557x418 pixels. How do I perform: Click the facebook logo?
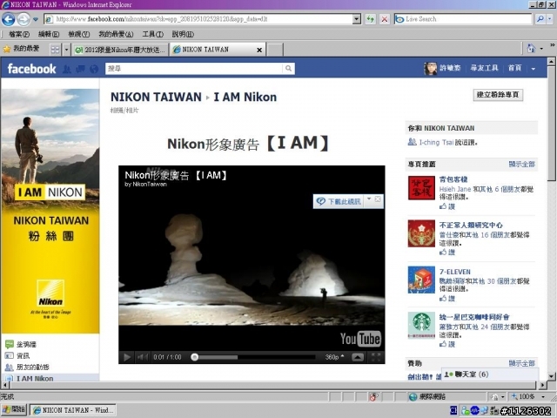pyautogui.click(x=31, y=69)
